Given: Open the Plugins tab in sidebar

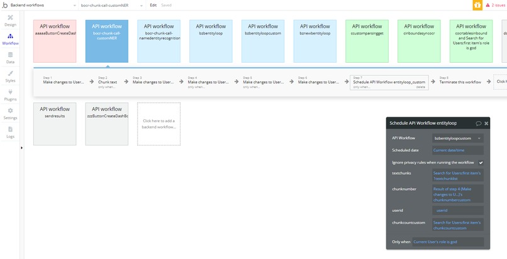Looking at the screenshot, I should tap(10, 95).
